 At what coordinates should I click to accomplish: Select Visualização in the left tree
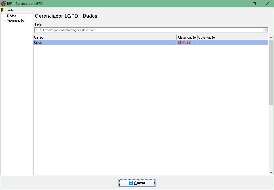point(15,20)
